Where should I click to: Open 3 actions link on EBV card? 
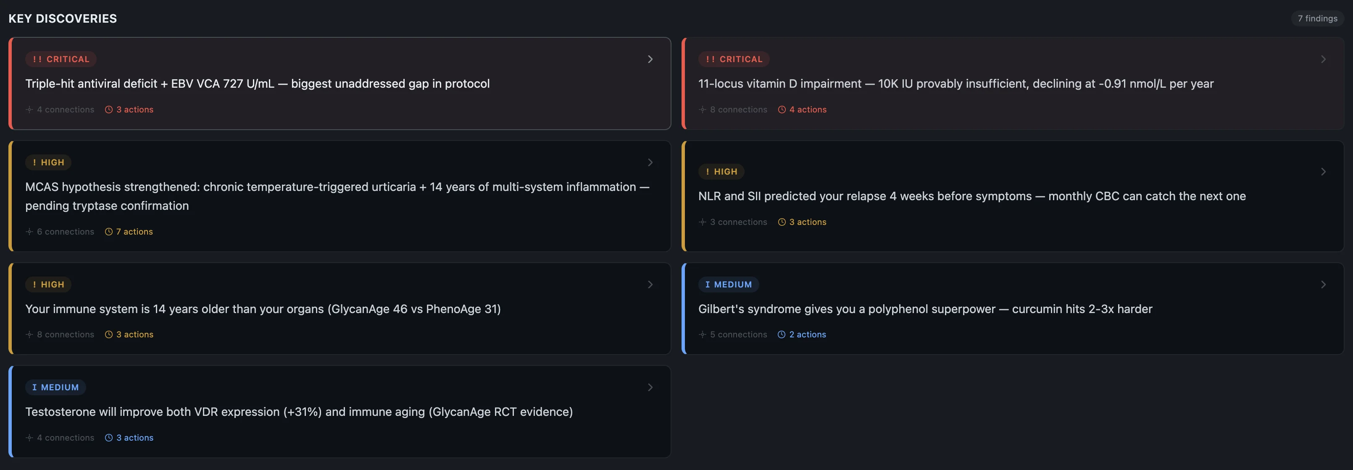tap(134, 110)
